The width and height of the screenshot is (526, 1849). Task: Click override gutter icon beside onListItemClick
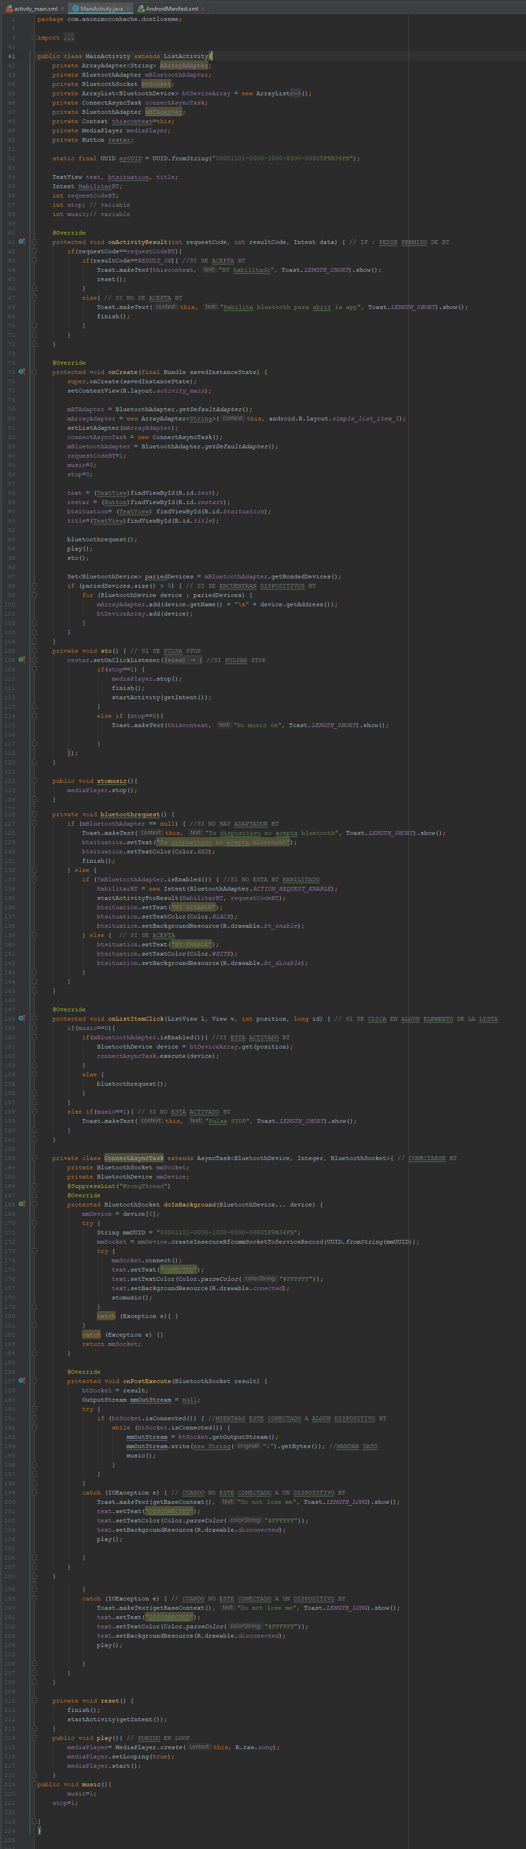click(x=21, y=1018)
